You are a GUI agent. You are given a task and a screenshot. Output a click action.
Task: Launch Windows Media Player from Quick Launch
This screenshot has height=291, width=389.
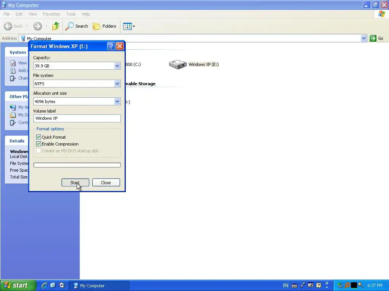pyautogui.click(x=62, y=286)
